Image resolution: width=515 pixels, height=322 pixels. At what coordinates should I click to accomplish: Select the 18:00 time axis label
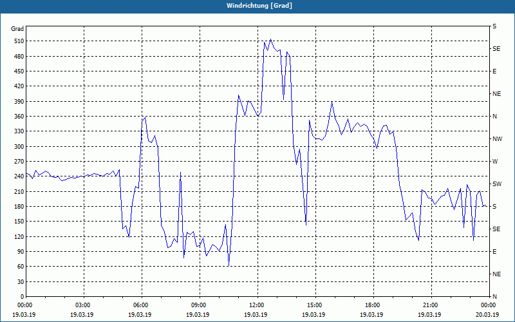tap(373, 305)
